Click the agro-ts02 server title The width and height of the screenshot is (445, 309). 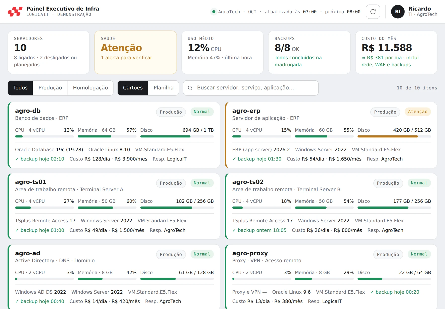coord(248,182)
